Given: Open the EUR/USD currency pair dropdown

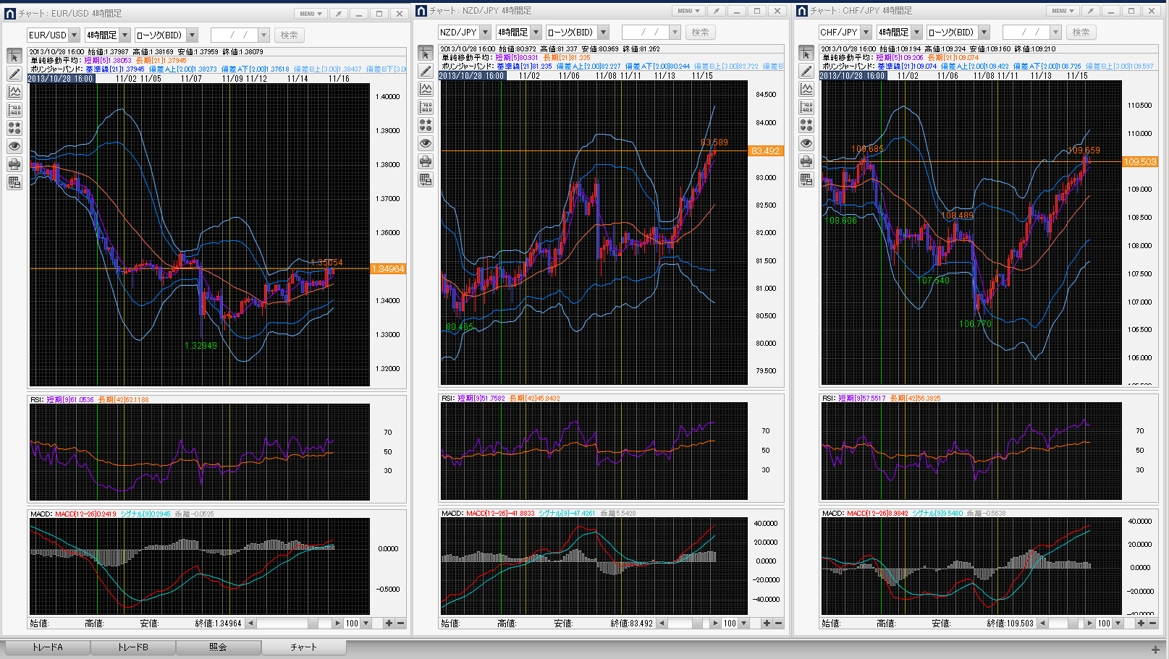Looking at the screenshot, I should [x=74, y=35].
